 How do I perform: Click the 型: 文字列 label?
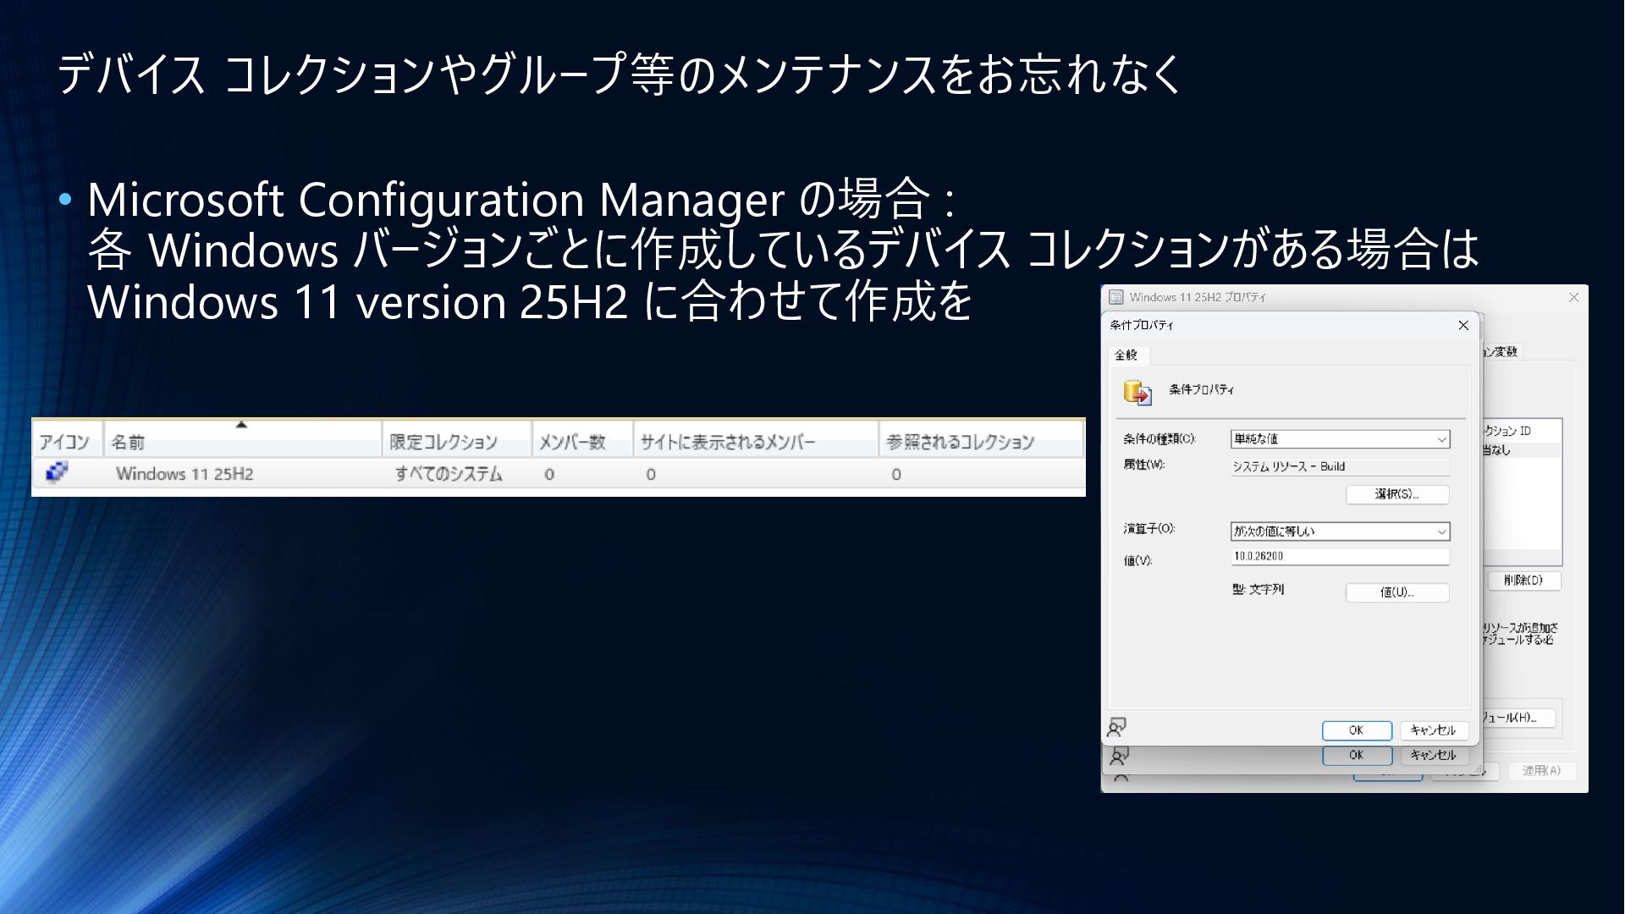point(1258,589)
